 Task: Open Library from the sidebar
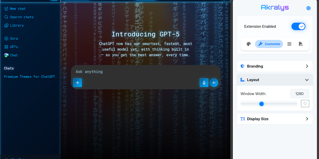tap(17, 25)
